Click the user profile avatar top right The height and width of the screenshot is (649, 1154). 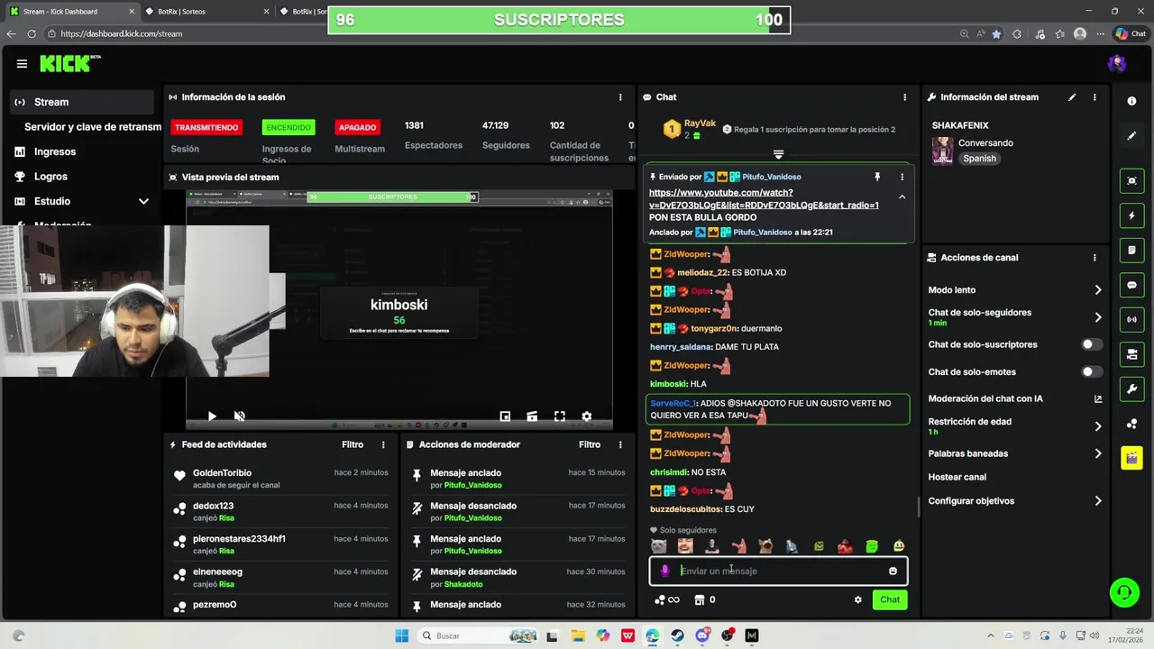pos(1117,64)
